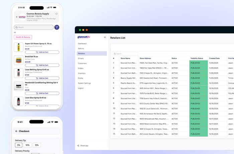Screen dimensions: 234x154
Task: Collapse the glamrush2u sidebar with chevron icon
Action: (105, 37)
